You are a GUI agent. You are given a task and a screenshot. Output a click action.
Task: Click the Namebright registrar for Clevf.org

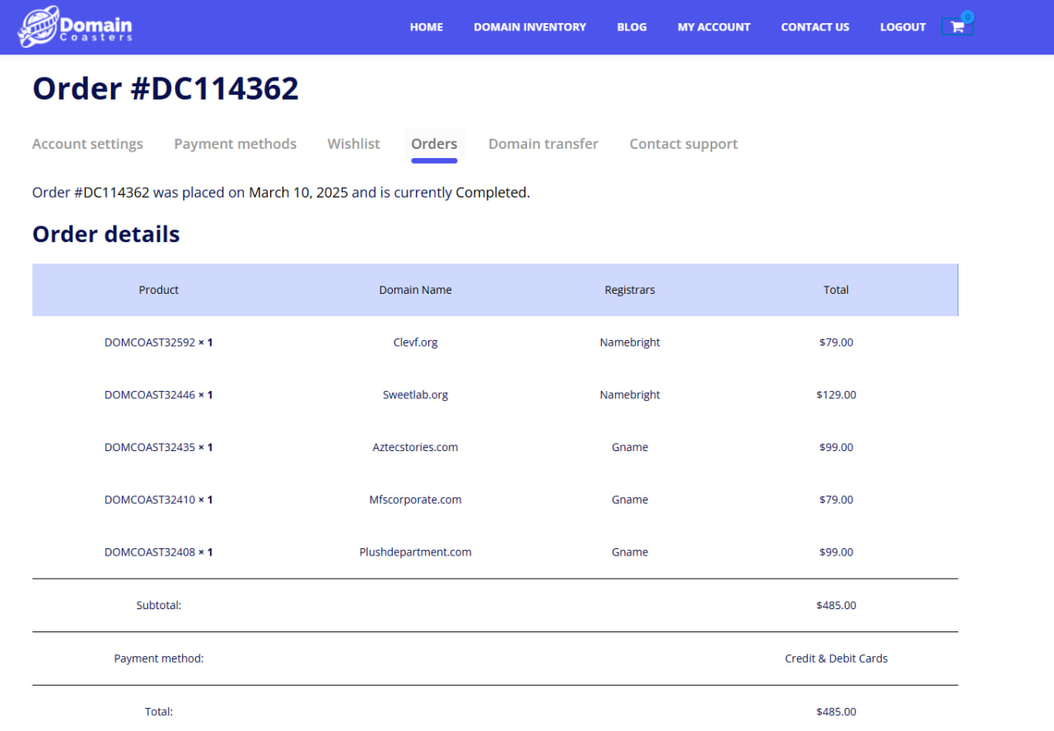(630, 342)
